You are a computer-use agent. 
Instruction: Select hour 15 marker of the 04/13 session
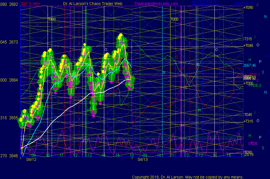tap(229, 155)
